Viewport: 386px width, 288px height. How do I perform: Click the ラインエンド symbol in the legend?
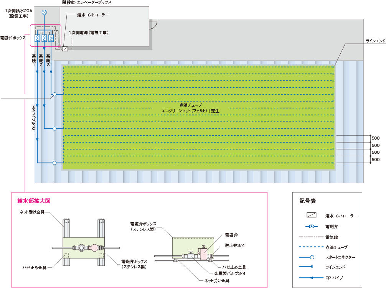point(306,267)
